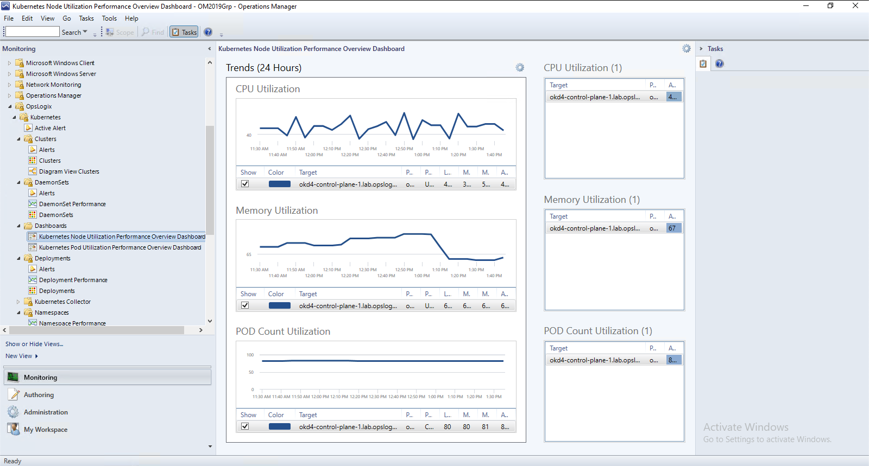The height and width of the screenshot is (466, 869).
Task: Collapse the OpsLogix folder
Action: 9,106
